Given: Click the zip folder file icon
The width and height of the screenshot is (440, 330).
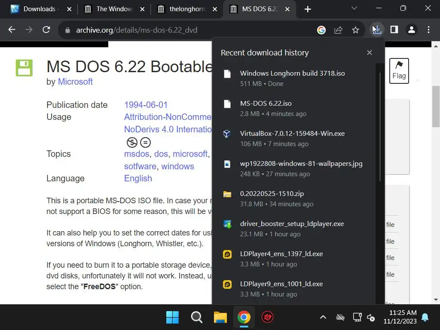Looking at the screenshot, I should [227, 194].
